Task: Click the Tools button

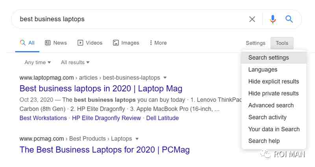Action: (282, 43)
